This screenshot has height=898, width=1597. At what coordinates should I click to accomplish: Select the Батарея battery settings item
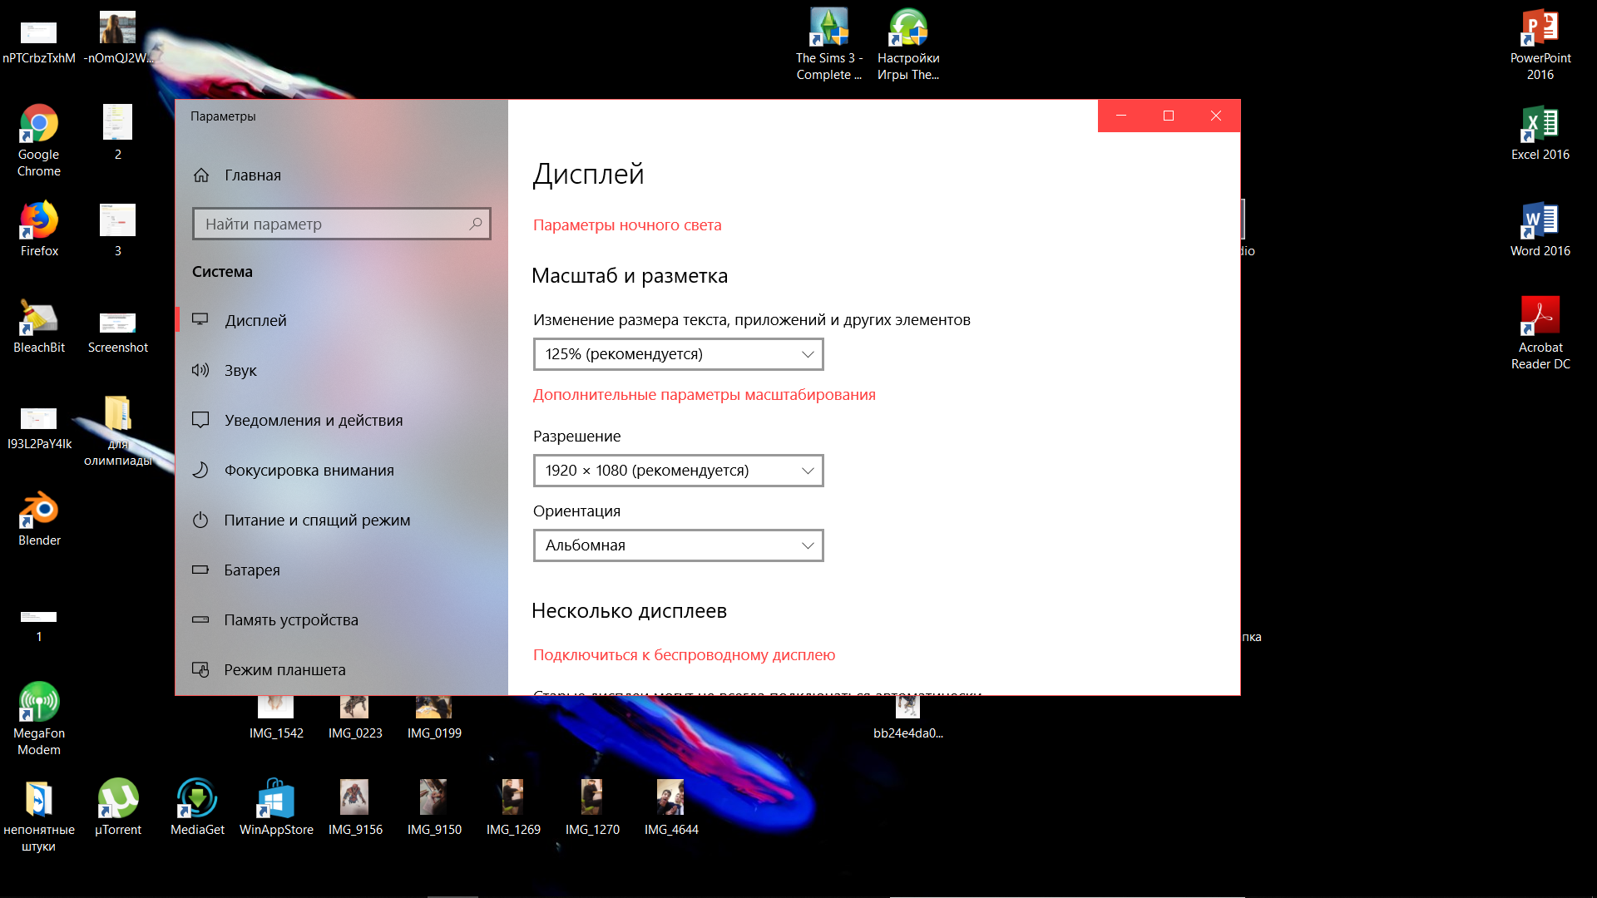pyautogui.click(x=251, y=570)
